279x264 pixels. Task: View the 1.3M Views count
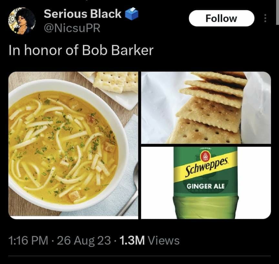[x=150, y=240]
